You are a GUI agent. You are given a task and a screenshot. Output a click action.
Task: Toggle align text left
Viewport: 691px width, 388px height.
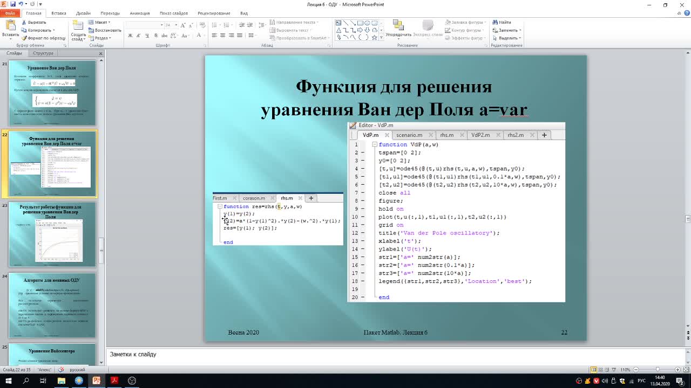pyautogui.click(x=214, y=36)
